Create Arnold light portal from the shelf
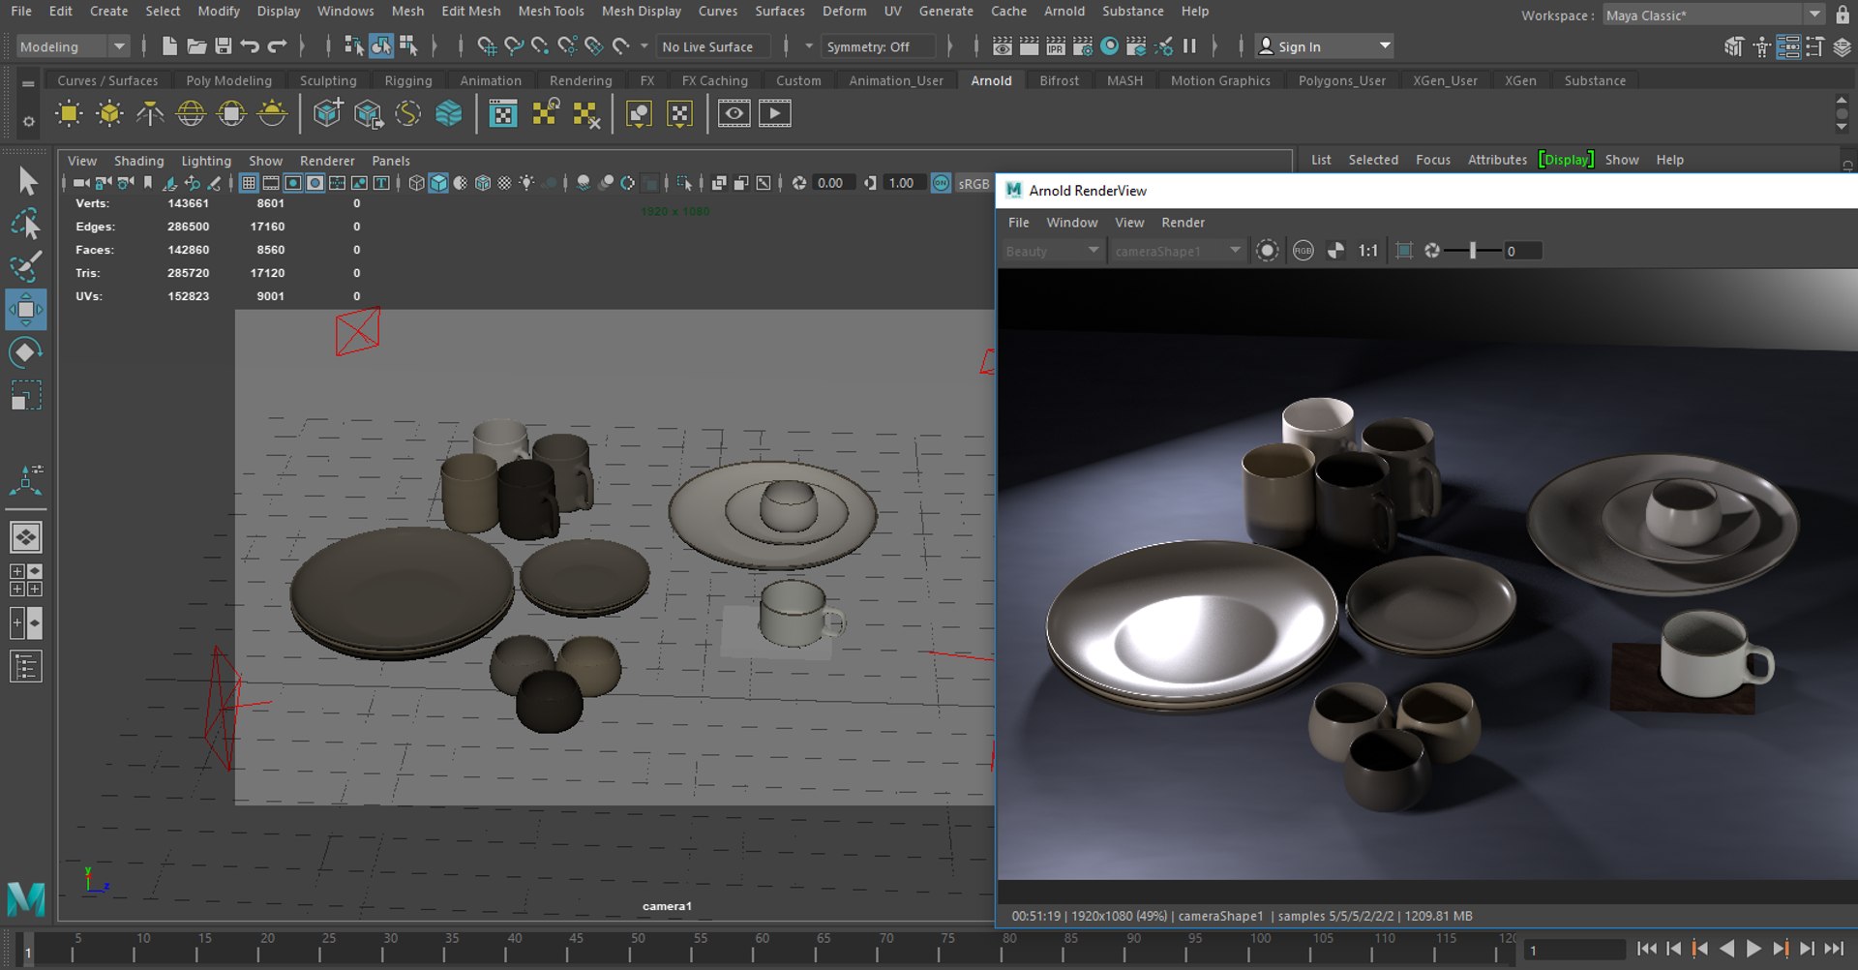Screen dimensions: 1858x970 coord(231,114)
